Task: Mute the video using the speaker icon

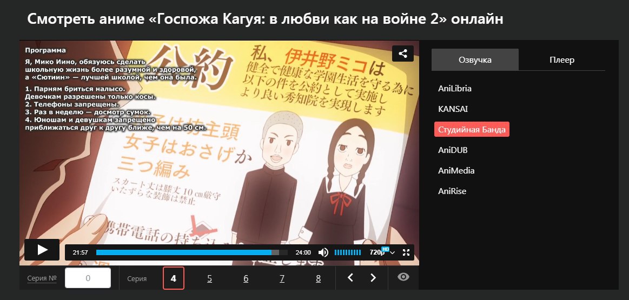Action: click(323, 252)
